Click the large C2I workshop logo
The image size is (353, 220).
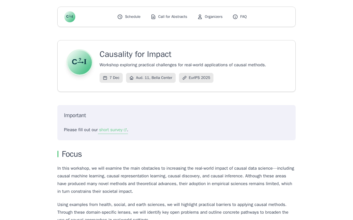[x=80, y=62]
